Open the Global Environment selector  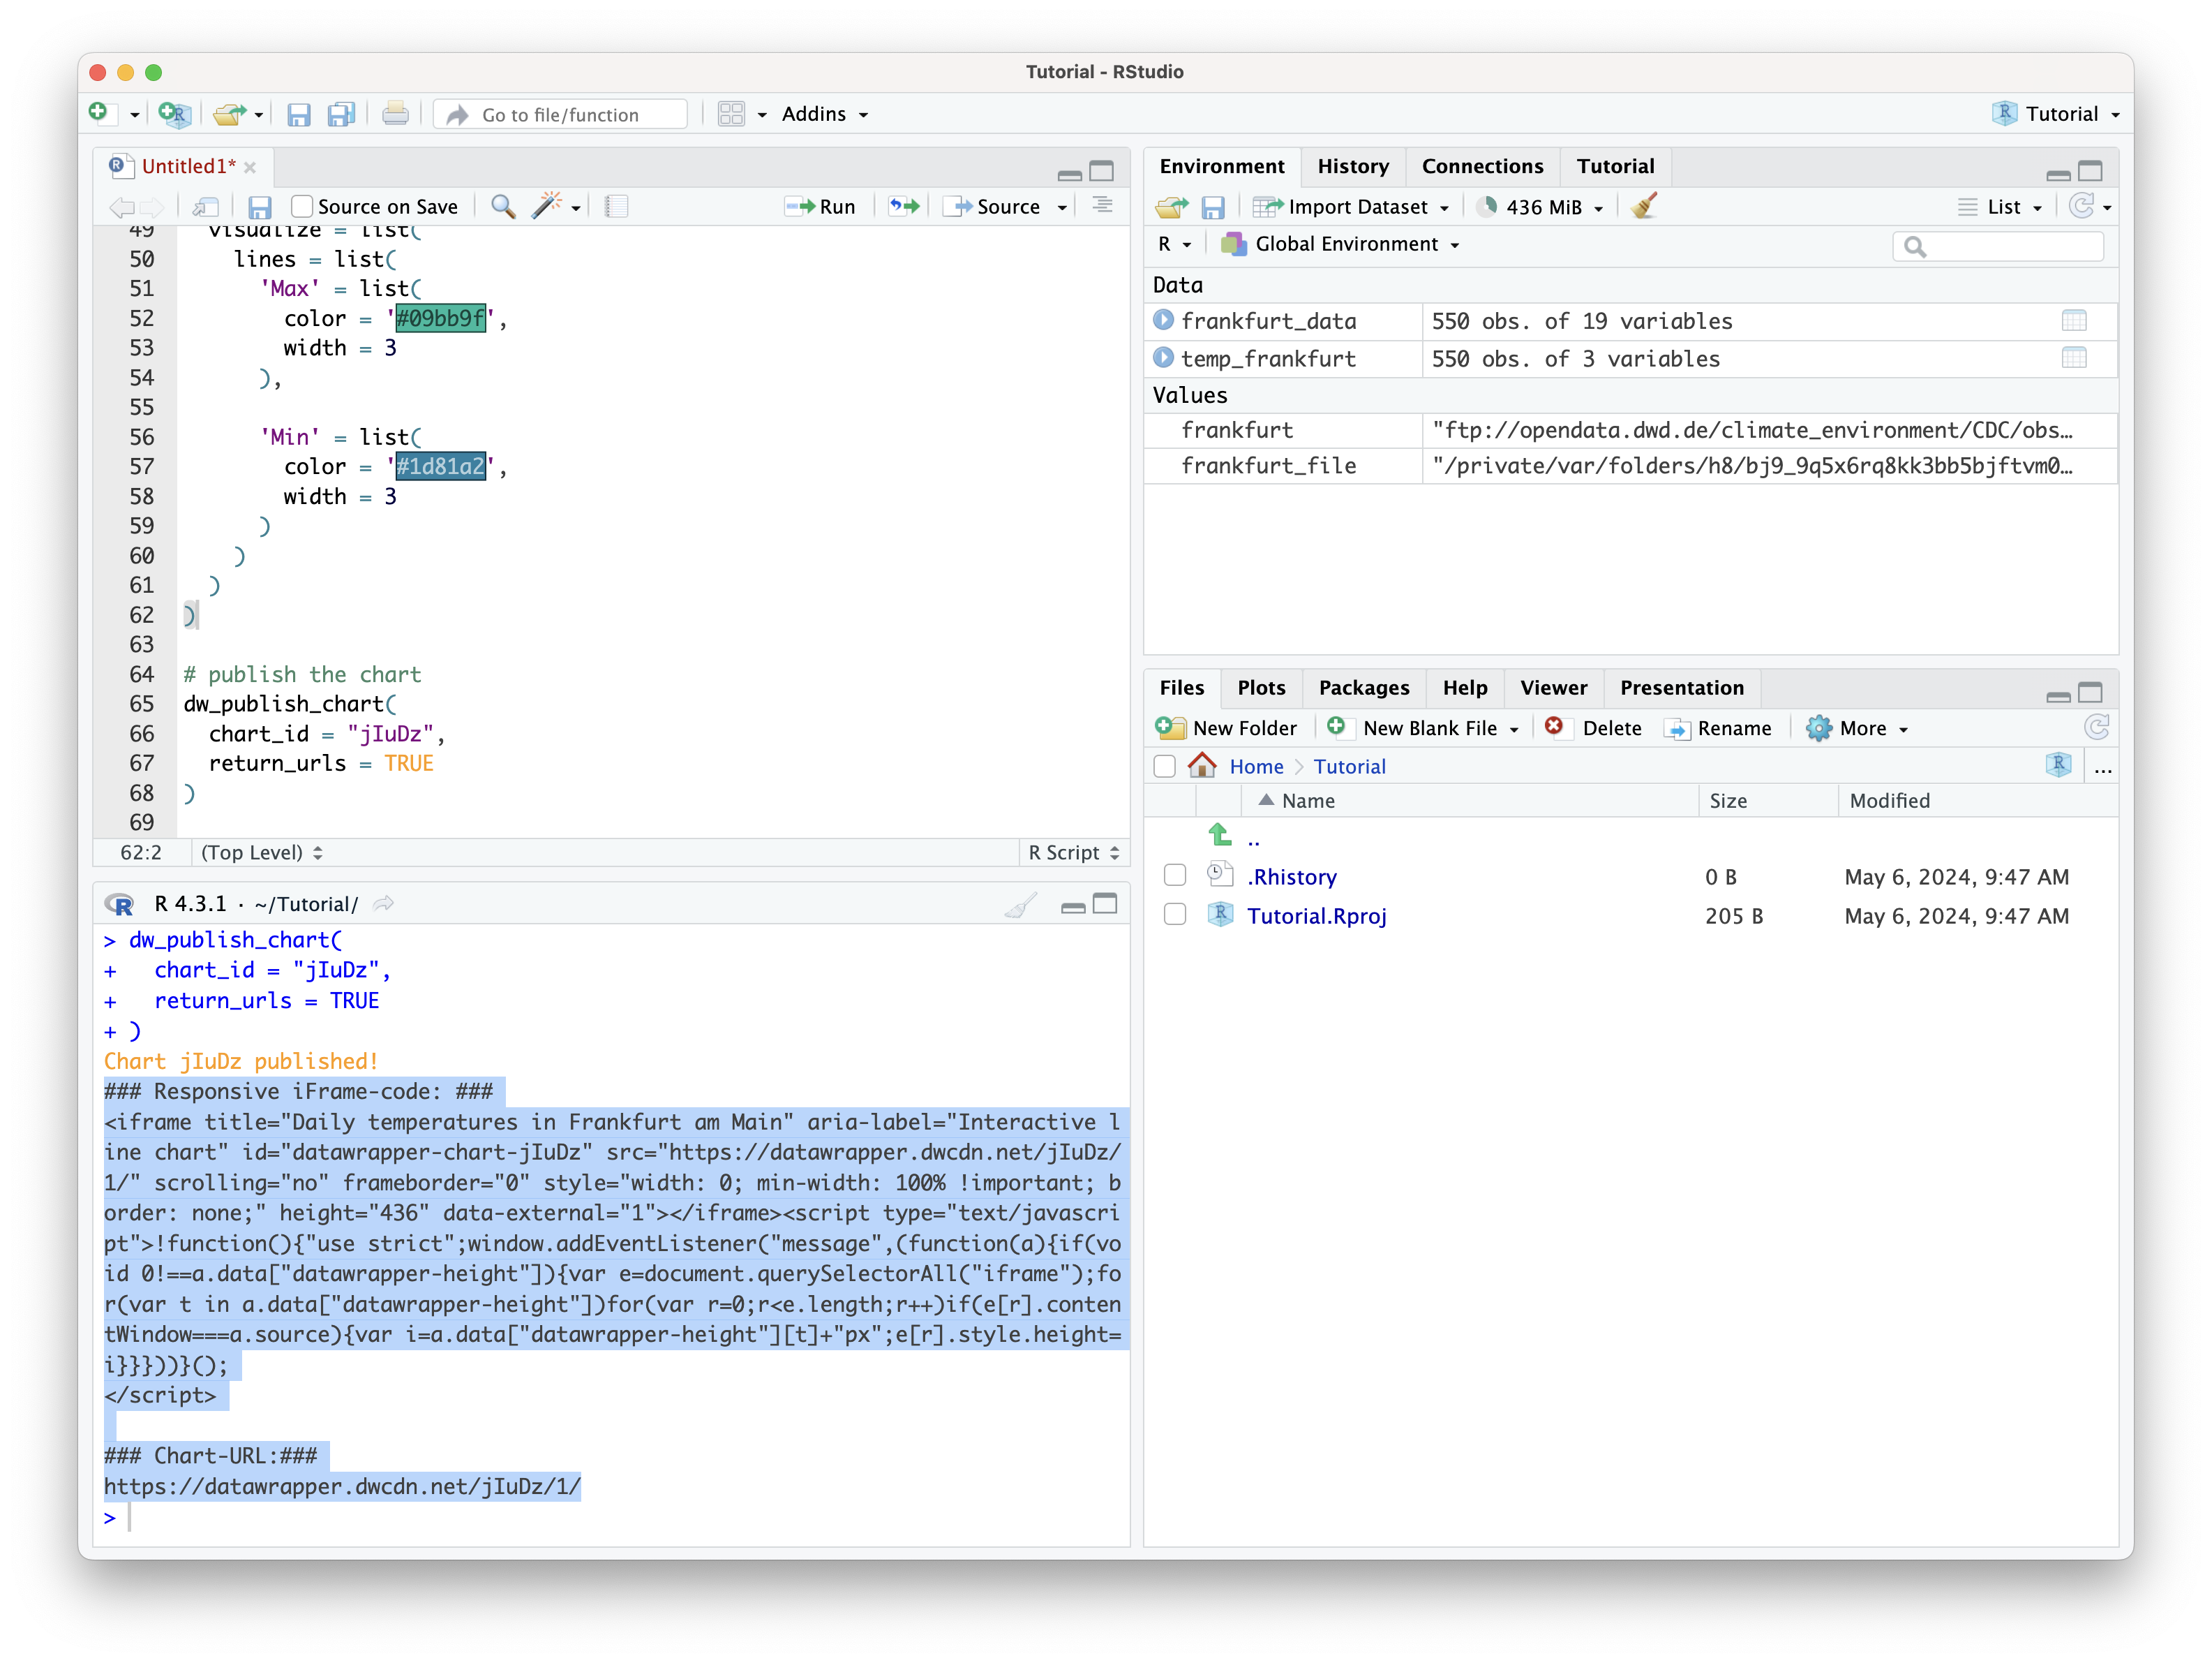click(1340, 244)
